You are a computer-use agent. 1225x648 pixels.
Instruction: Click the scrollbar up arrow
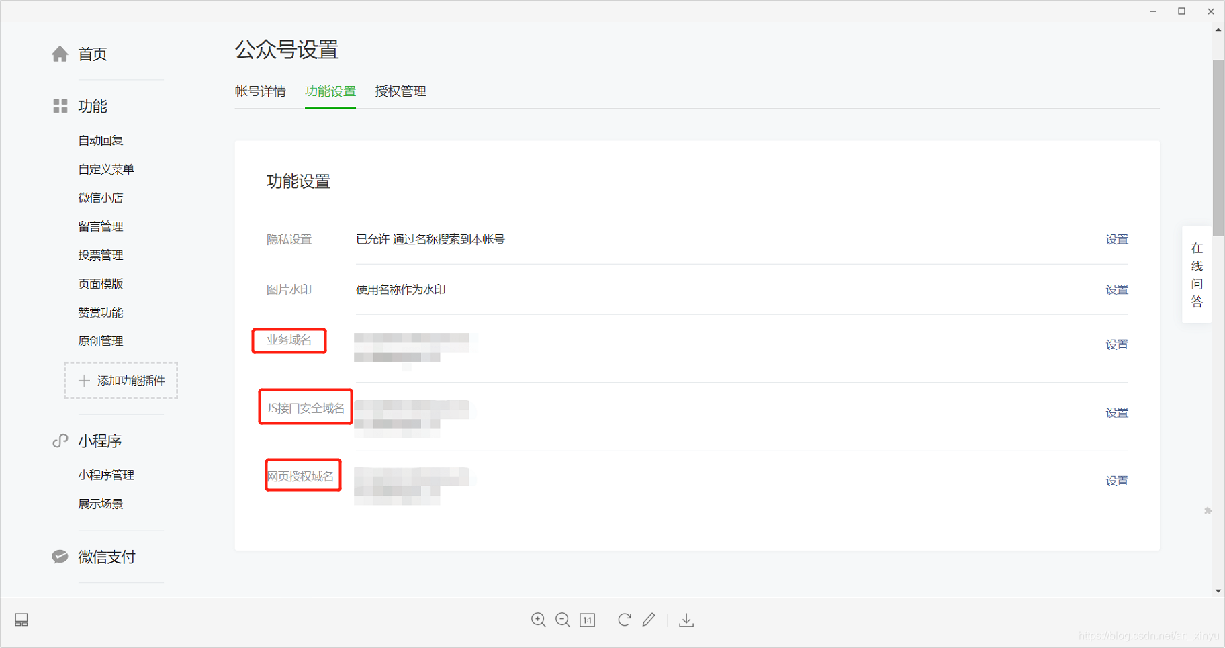point(1218,30)
